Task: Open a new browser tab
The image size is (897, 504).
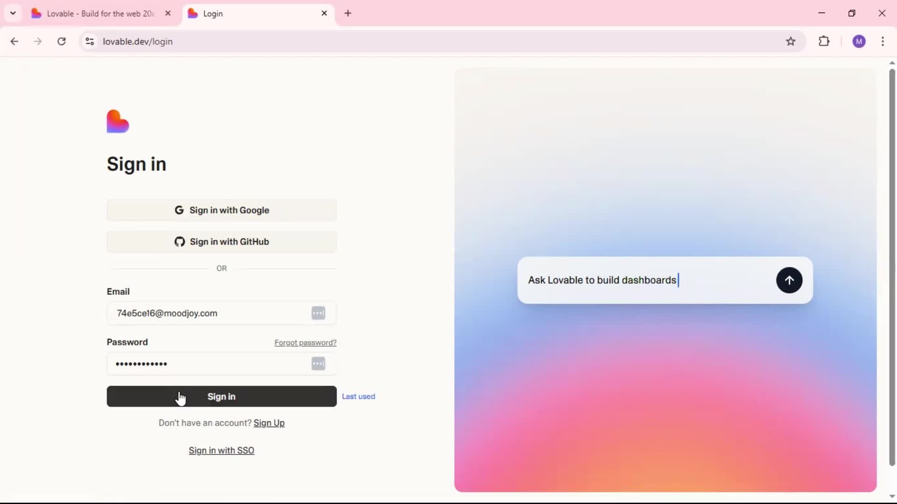Action: tap(348, 14)
